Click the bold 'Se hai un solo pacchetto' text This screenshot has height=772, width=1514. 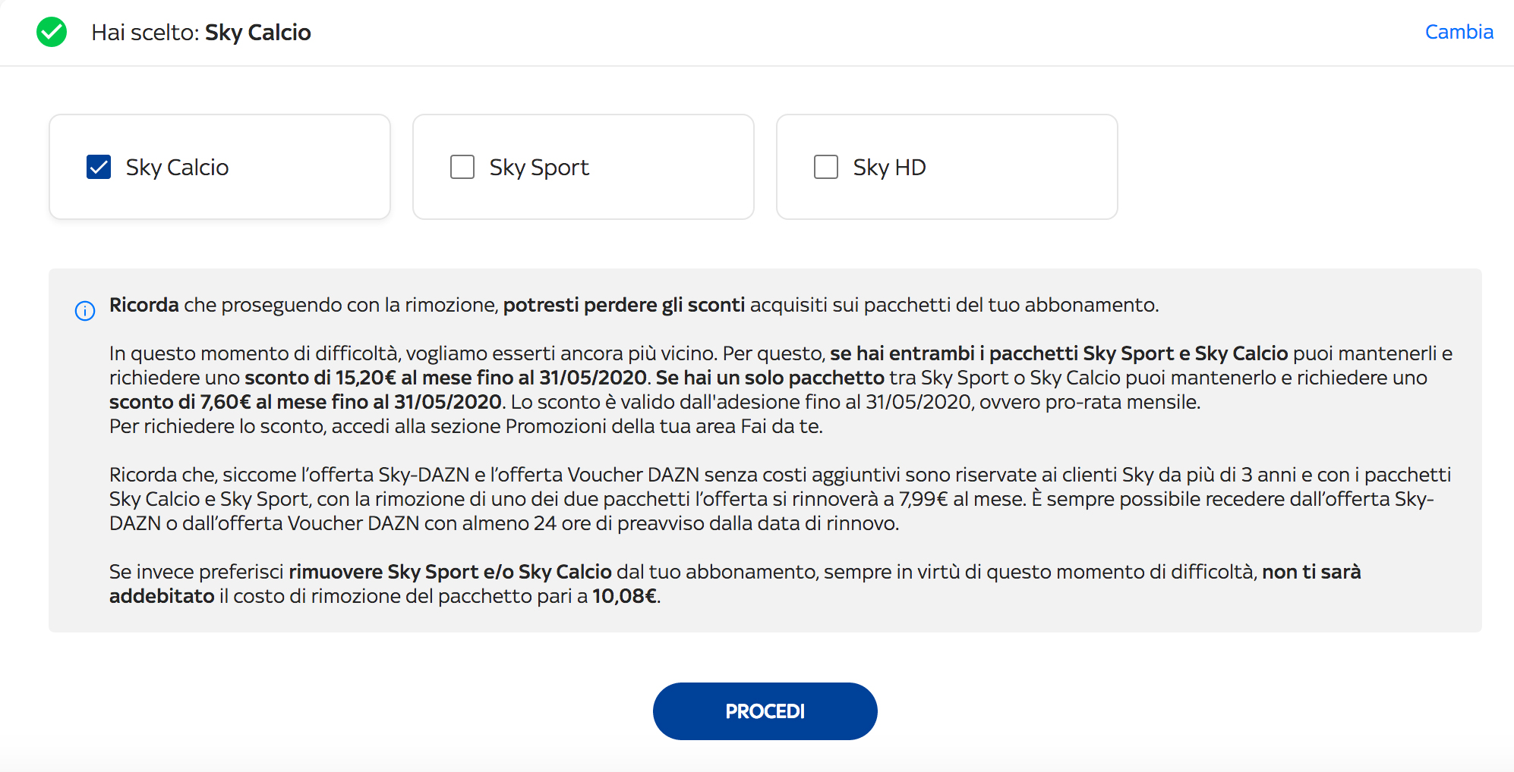tap(770, 378)
